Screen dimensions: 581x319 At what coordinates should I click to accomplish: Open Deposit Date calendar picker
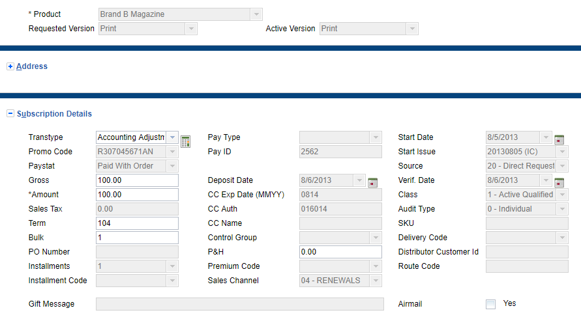[372, 182]
